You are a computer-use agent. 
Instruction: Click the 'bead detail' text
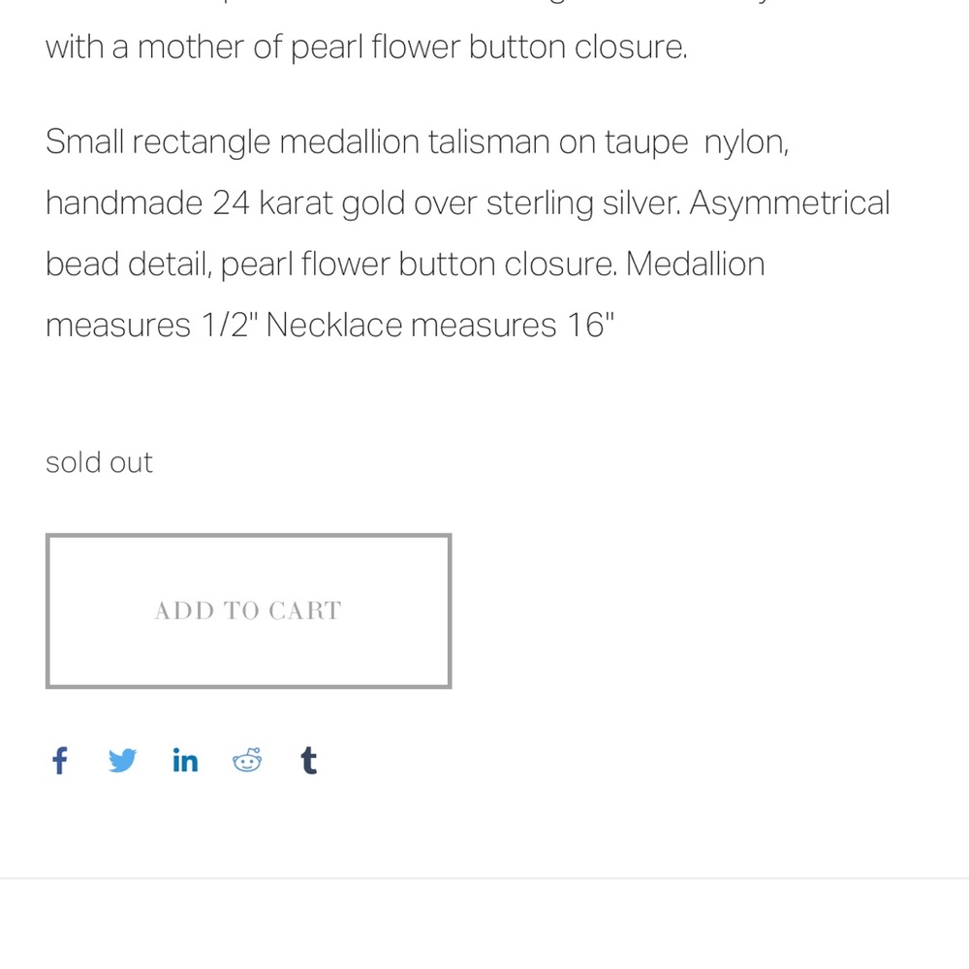click(128, 265)
